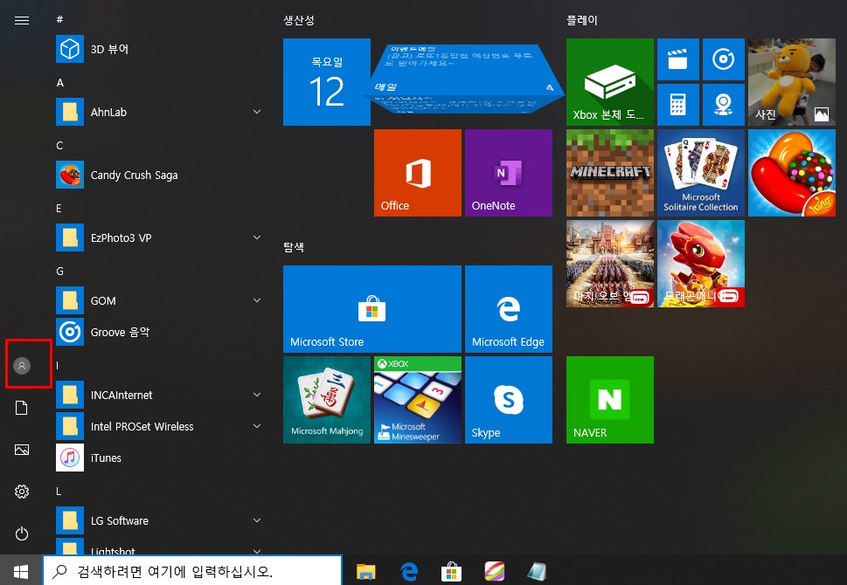Open the Documents icon in the sidebar

click(x=22, y=408)
